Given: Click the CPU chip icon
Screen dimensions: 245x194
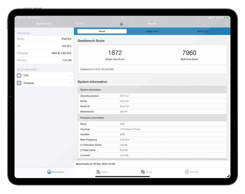Looking at the screenshot, I should coord(19,76).
